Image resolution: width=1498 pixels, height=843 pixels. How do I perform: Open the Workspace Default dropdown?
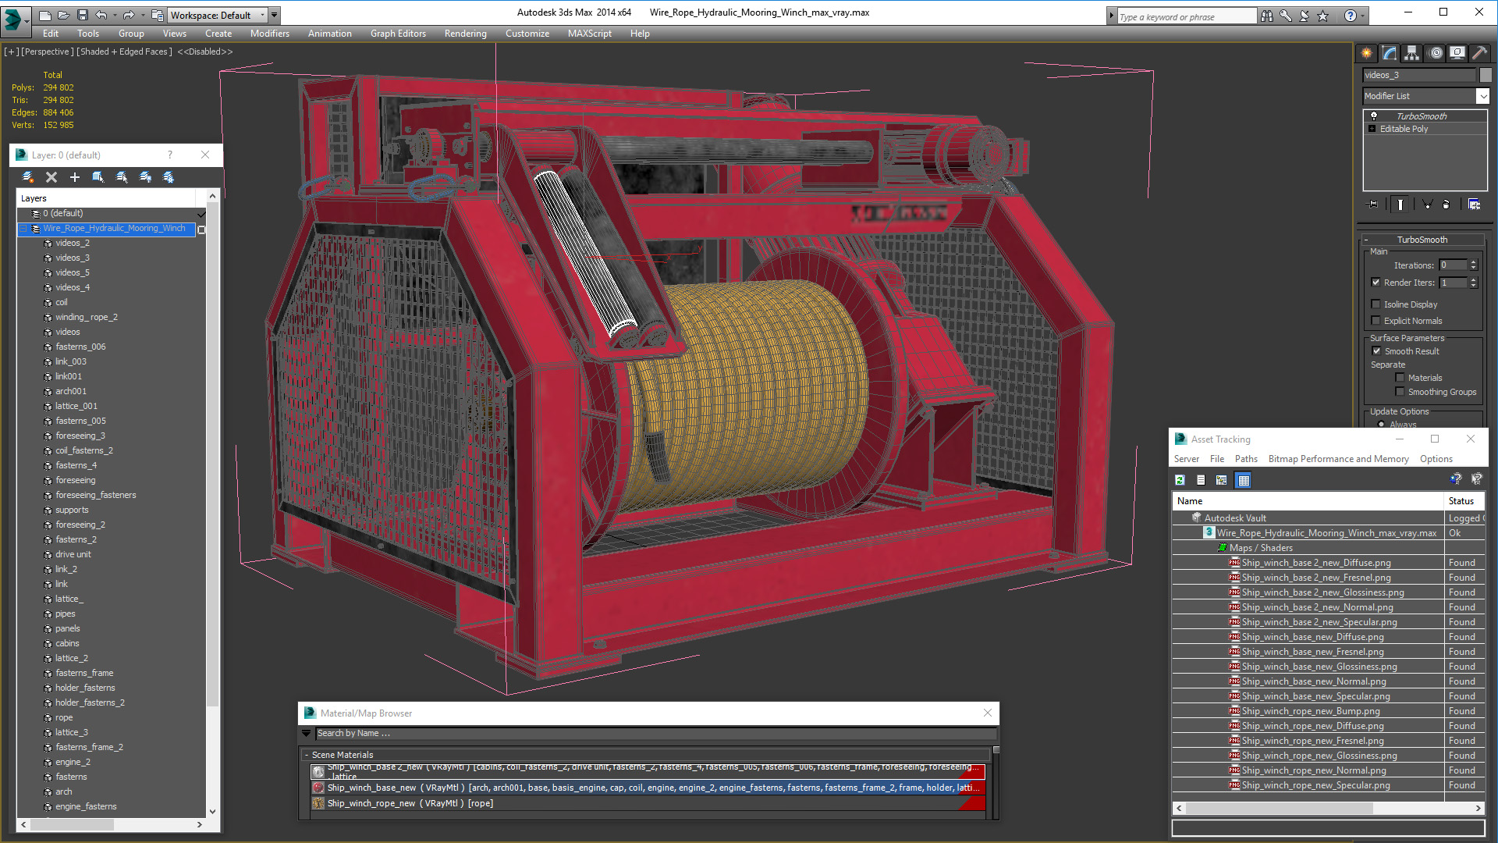(218, 15)
